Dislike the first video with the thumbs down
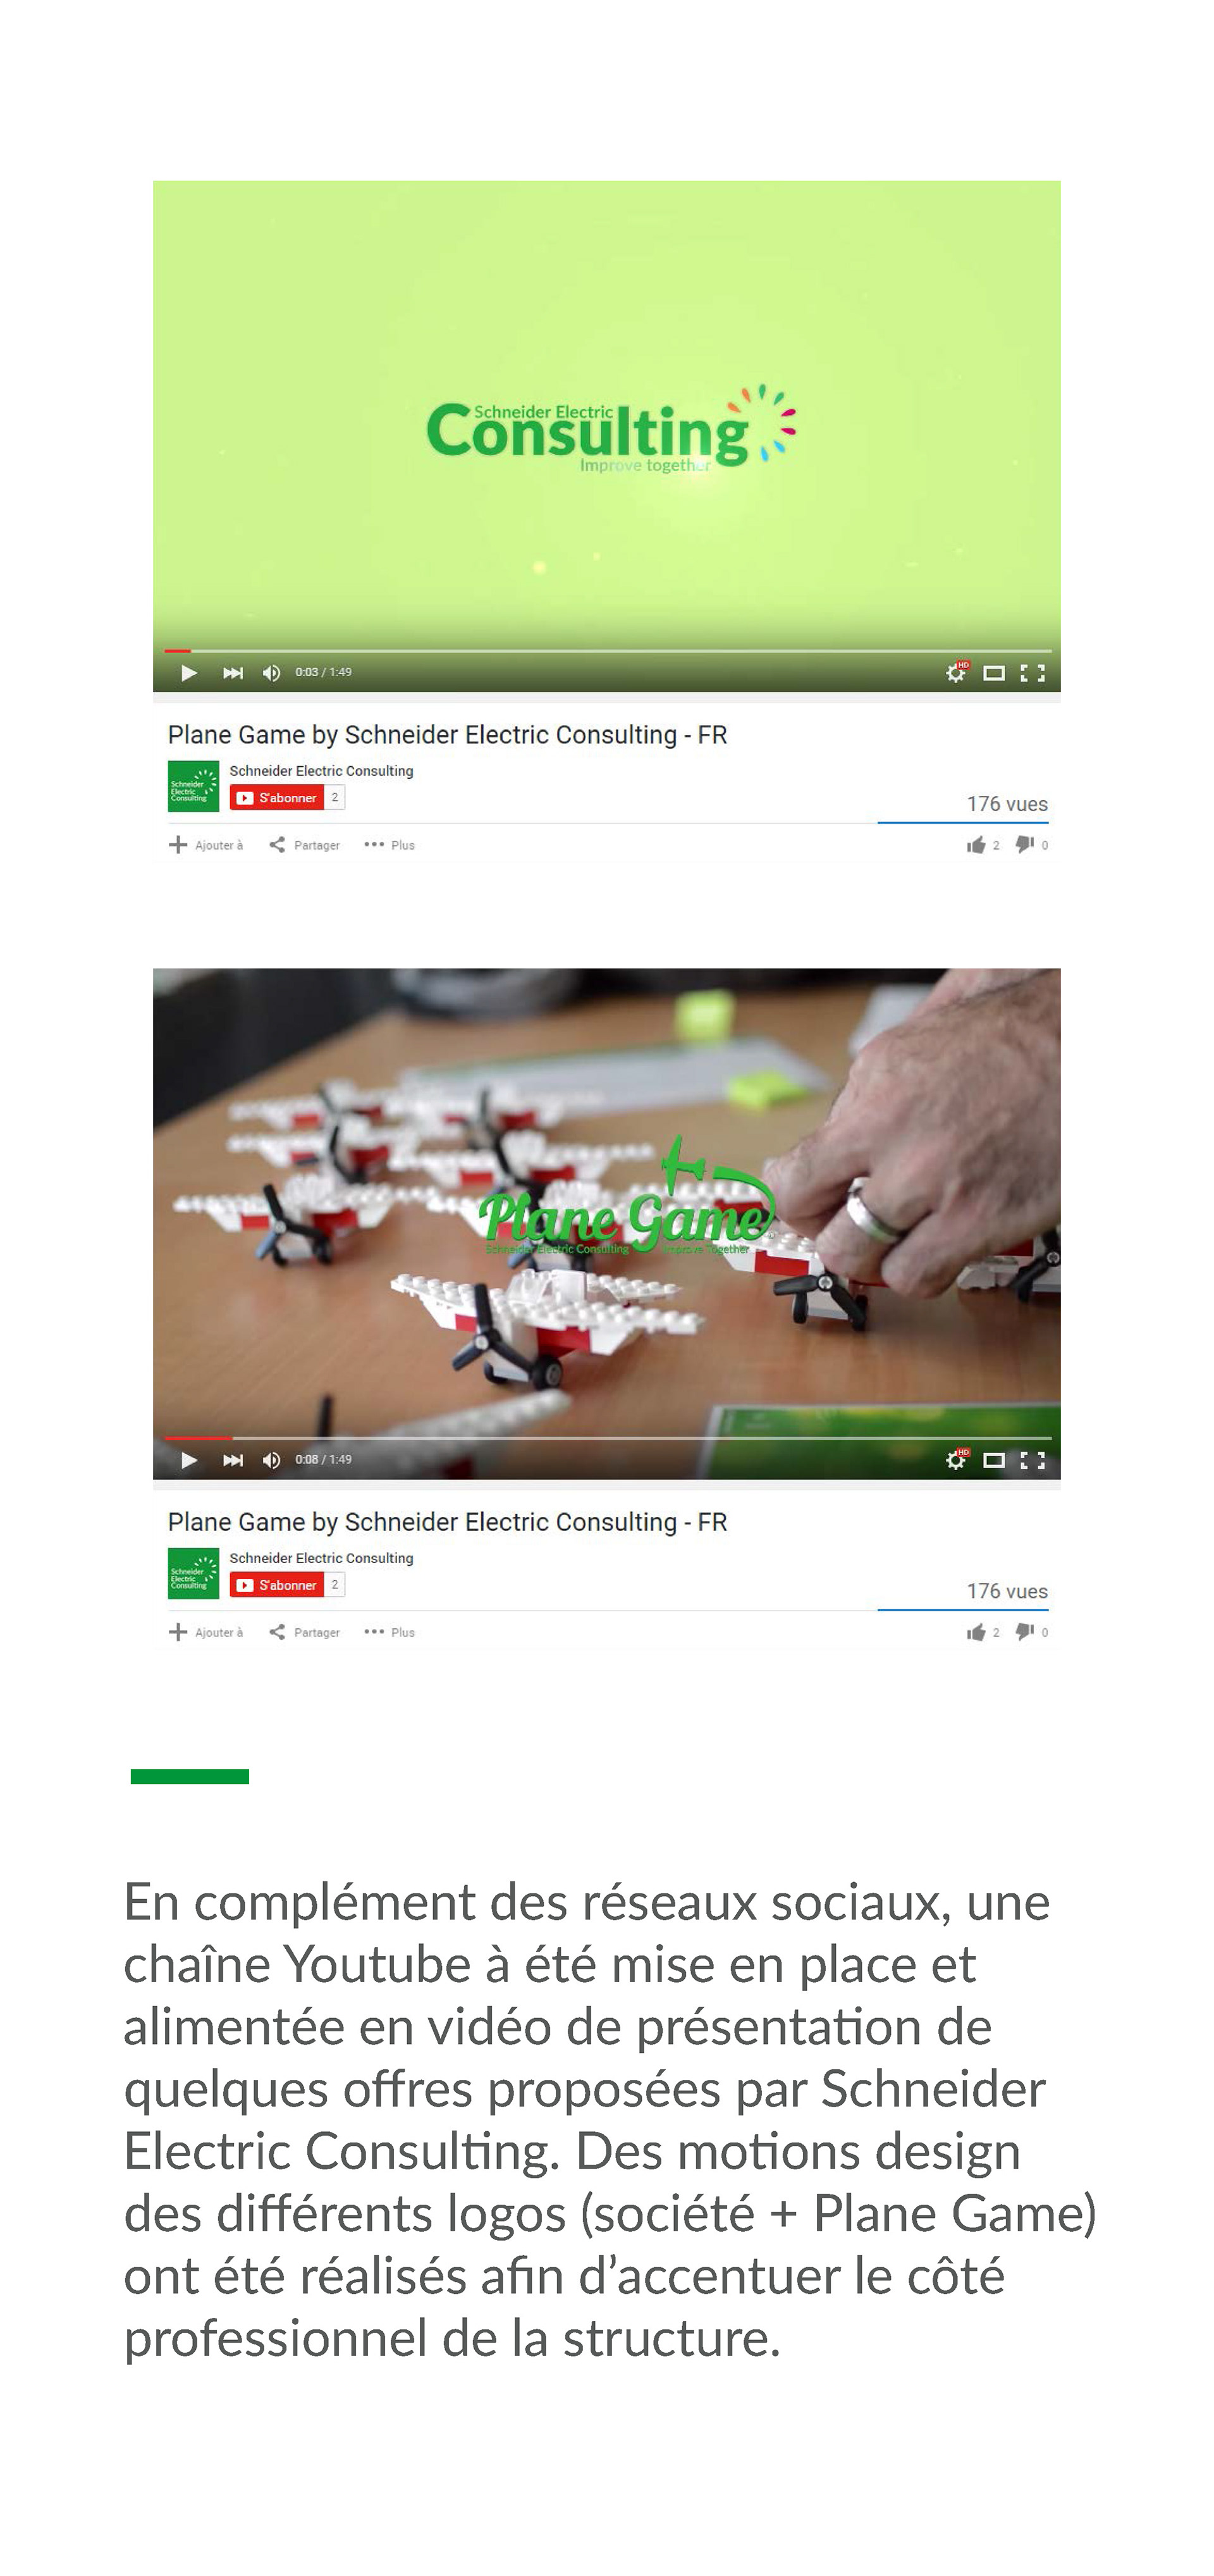The width and height of the screenshot is (1214, 2576). [1025, 845]
